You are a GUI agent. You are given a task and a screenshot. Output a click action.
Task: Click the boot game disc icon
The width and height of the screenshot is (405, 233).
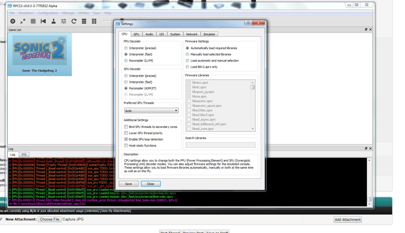(x=13, y=21)
